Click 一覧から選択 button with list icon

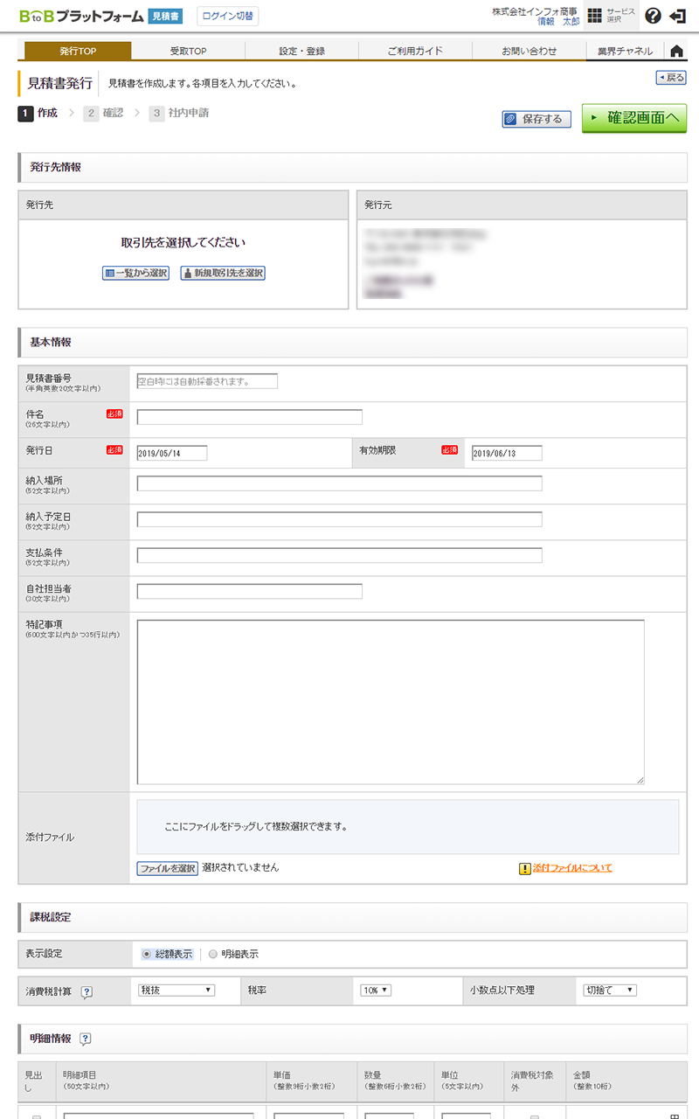[x=135, y=273]
